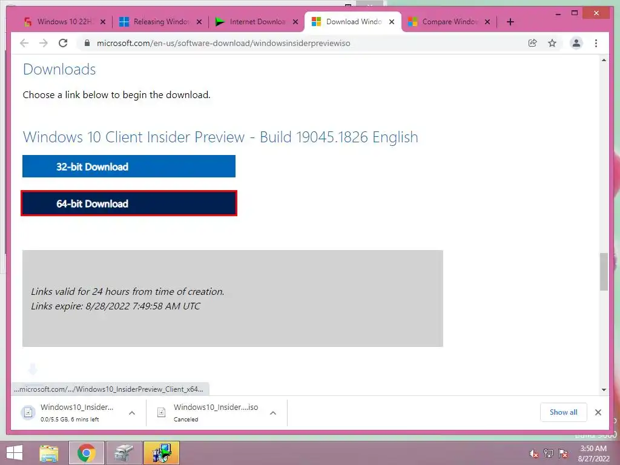Image resolution: width=620 pixels, height=465 pixels.
Task: Reload the current page
Action: pyautogui.click(x=63, y=43)
